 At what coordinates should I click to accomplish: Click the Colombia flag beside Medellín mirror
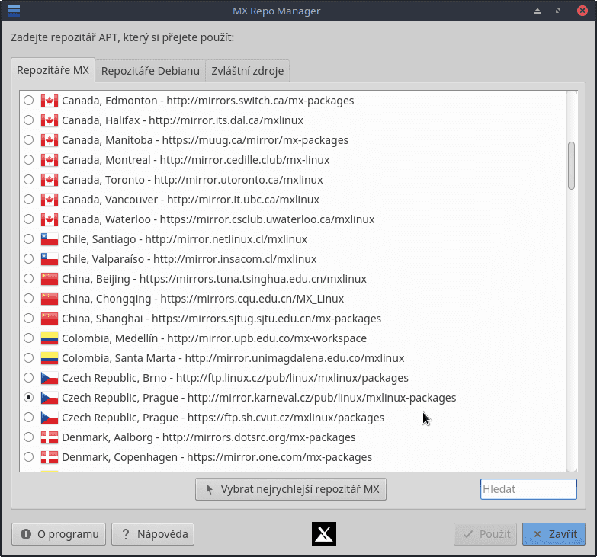click(x=50, y=338)
